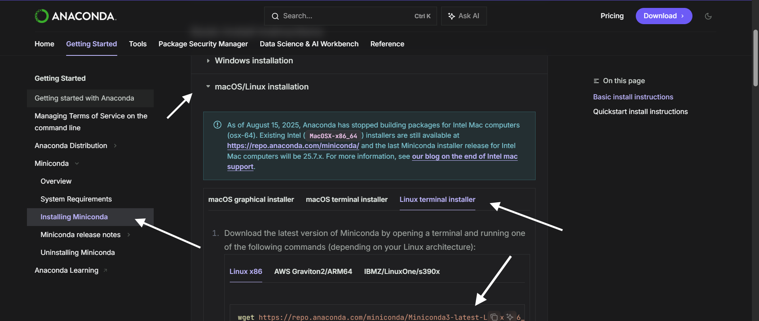Jump to Basic install instructions
This screenshot has height=321, width=759.
633,97
